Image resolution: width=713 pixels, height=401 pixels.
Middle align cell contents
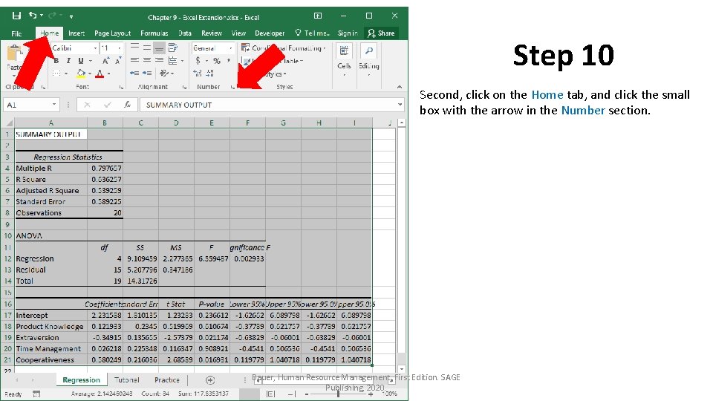coord(147,48)
